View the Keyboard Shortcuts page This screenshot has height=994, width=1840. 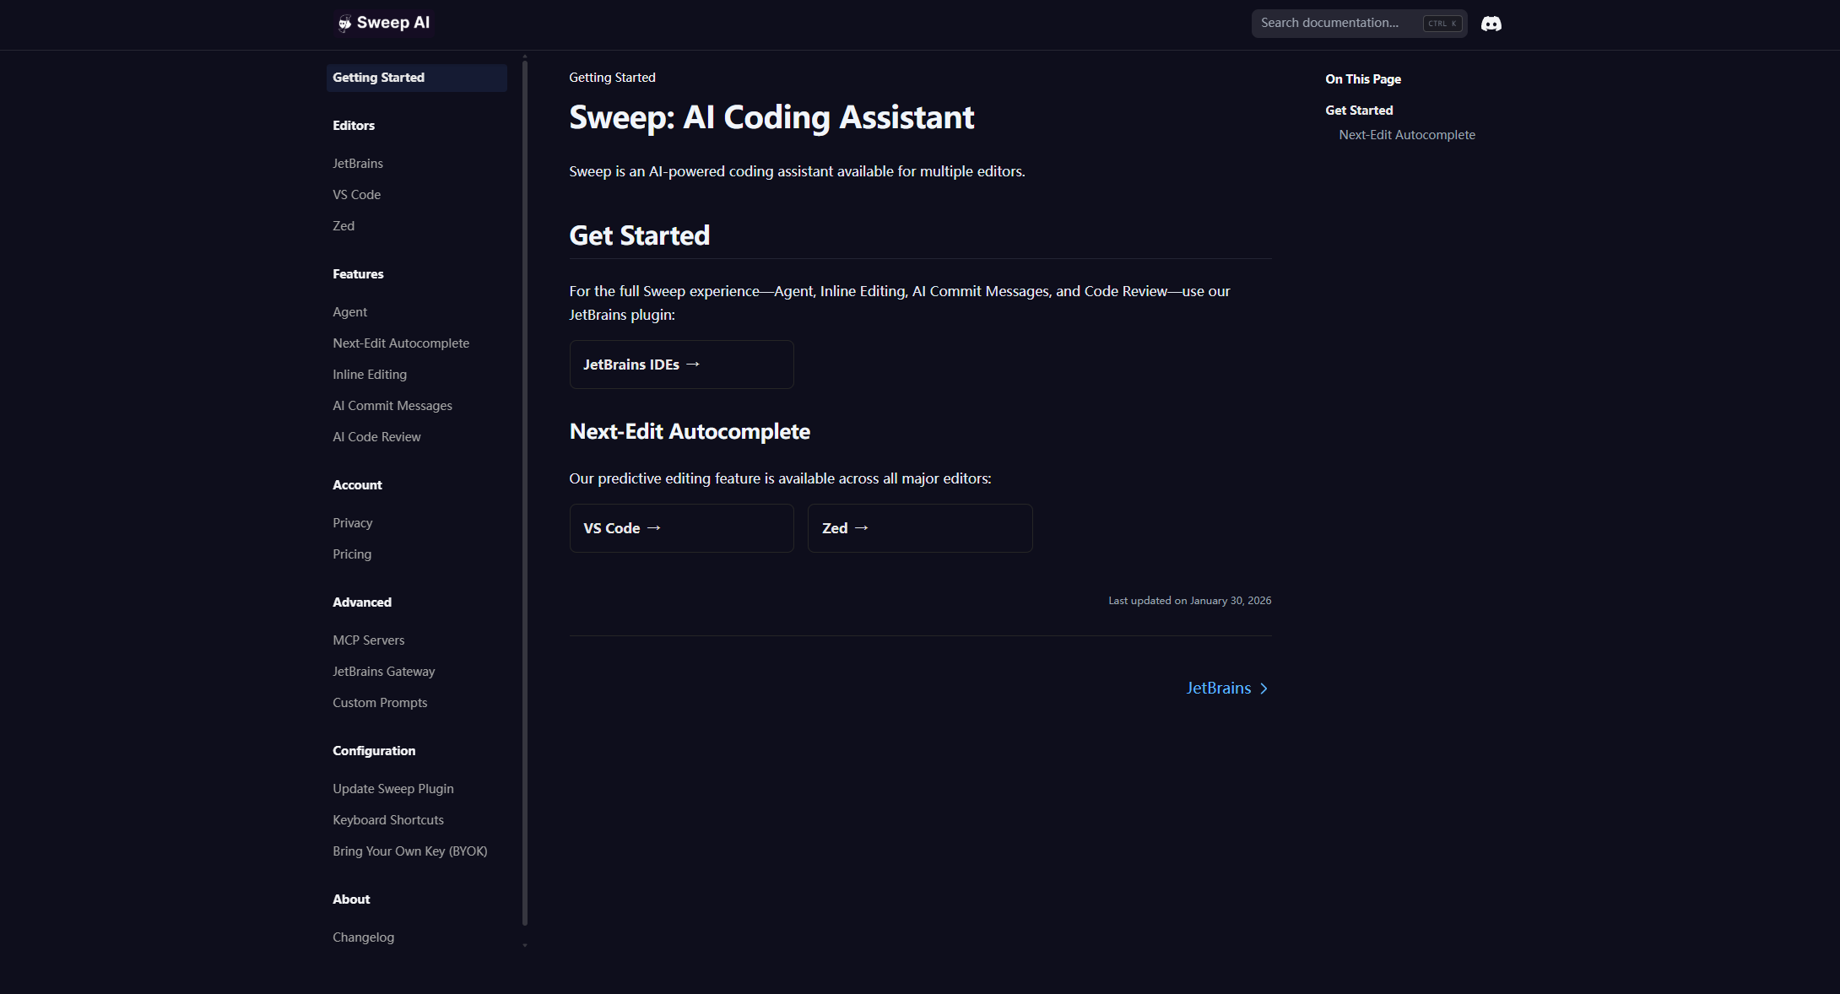pos(388,820)
